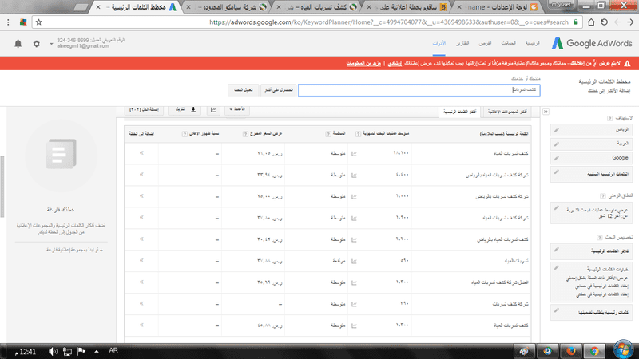639x359 pixels.
Task: Open help icon next to الاستهداف heading
Action: 609,118
